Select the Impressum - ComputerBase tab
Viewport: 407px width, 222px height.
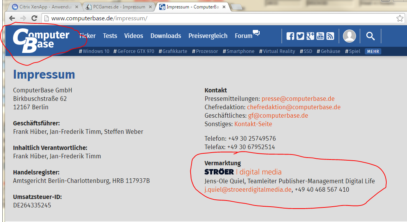(x=193, y=7)
